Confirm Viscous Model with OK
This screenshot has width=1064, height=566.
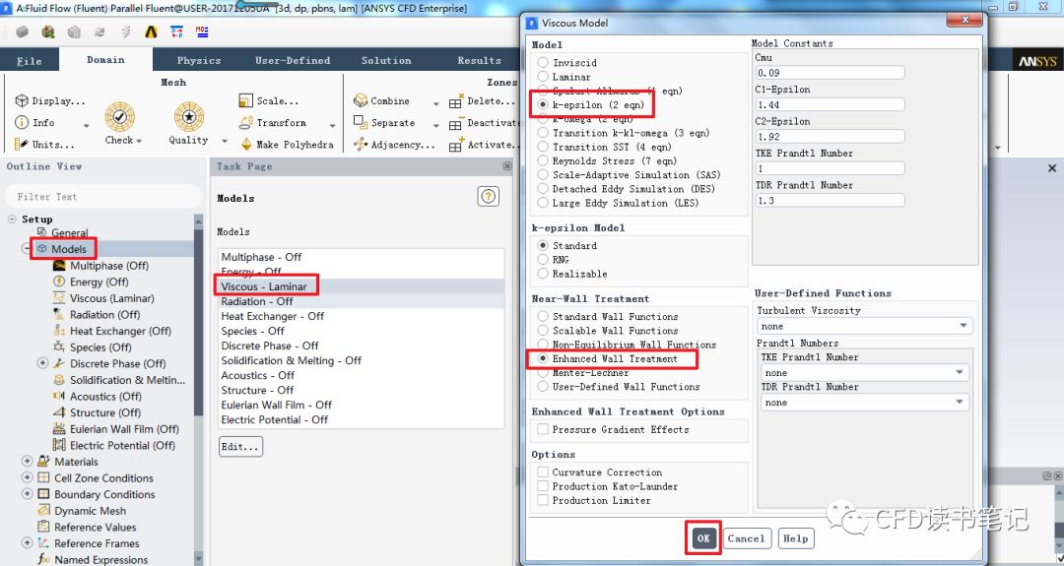pos(703,538)
